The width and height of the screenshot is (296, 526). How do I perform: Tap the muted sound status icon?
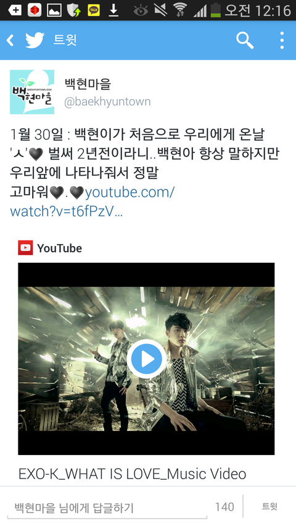tap(160, 10)
